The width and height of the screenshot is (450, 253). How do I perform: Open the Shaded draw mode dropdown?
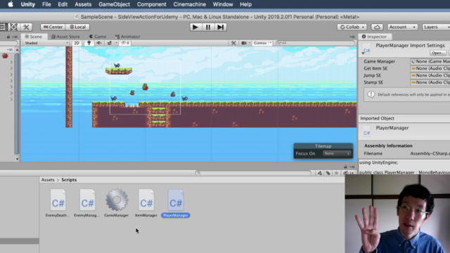coord(46,43)
